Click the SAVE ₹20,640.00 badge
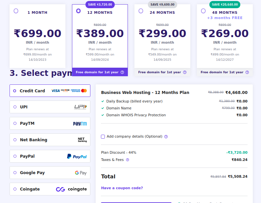This screenshot has width=261, height=203. coord(225,5)
